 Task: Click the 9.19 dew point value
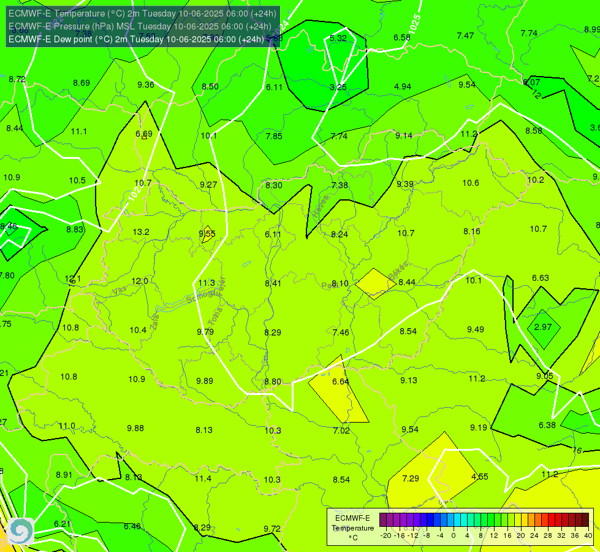479,427
